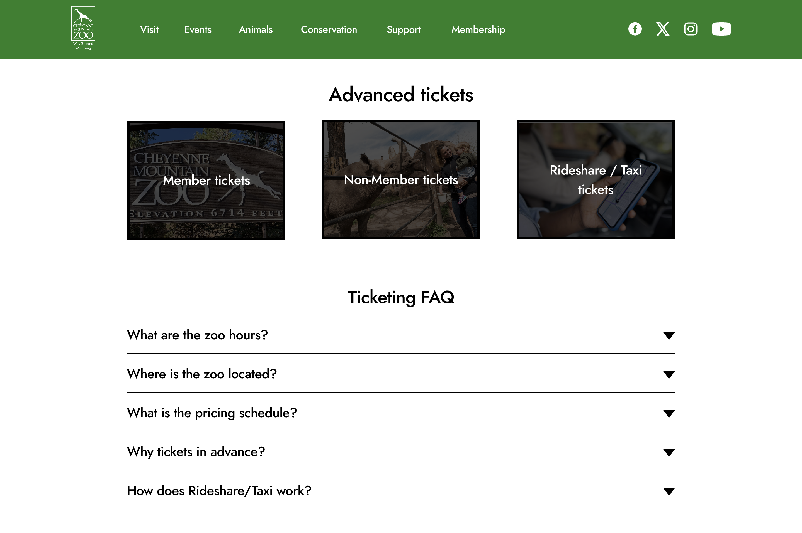Click 'Why tickets in advance?' text
802x533 pixels.
tap(196, 452)
